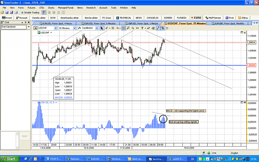
Task: Click the crosshair tool in chart toolbar
Action: [107, 28]
